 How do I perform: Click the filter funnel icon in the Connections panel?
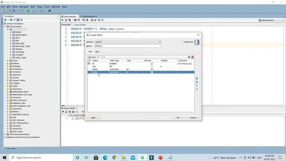click(x=14, y=20)
